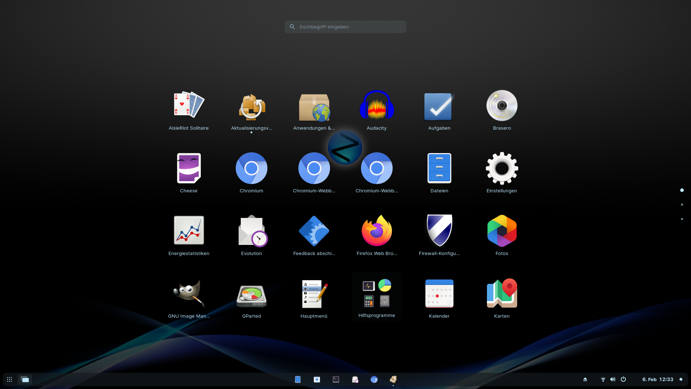
Task: Open the Feedback abschi... app
Action: [x=314, y=231]
